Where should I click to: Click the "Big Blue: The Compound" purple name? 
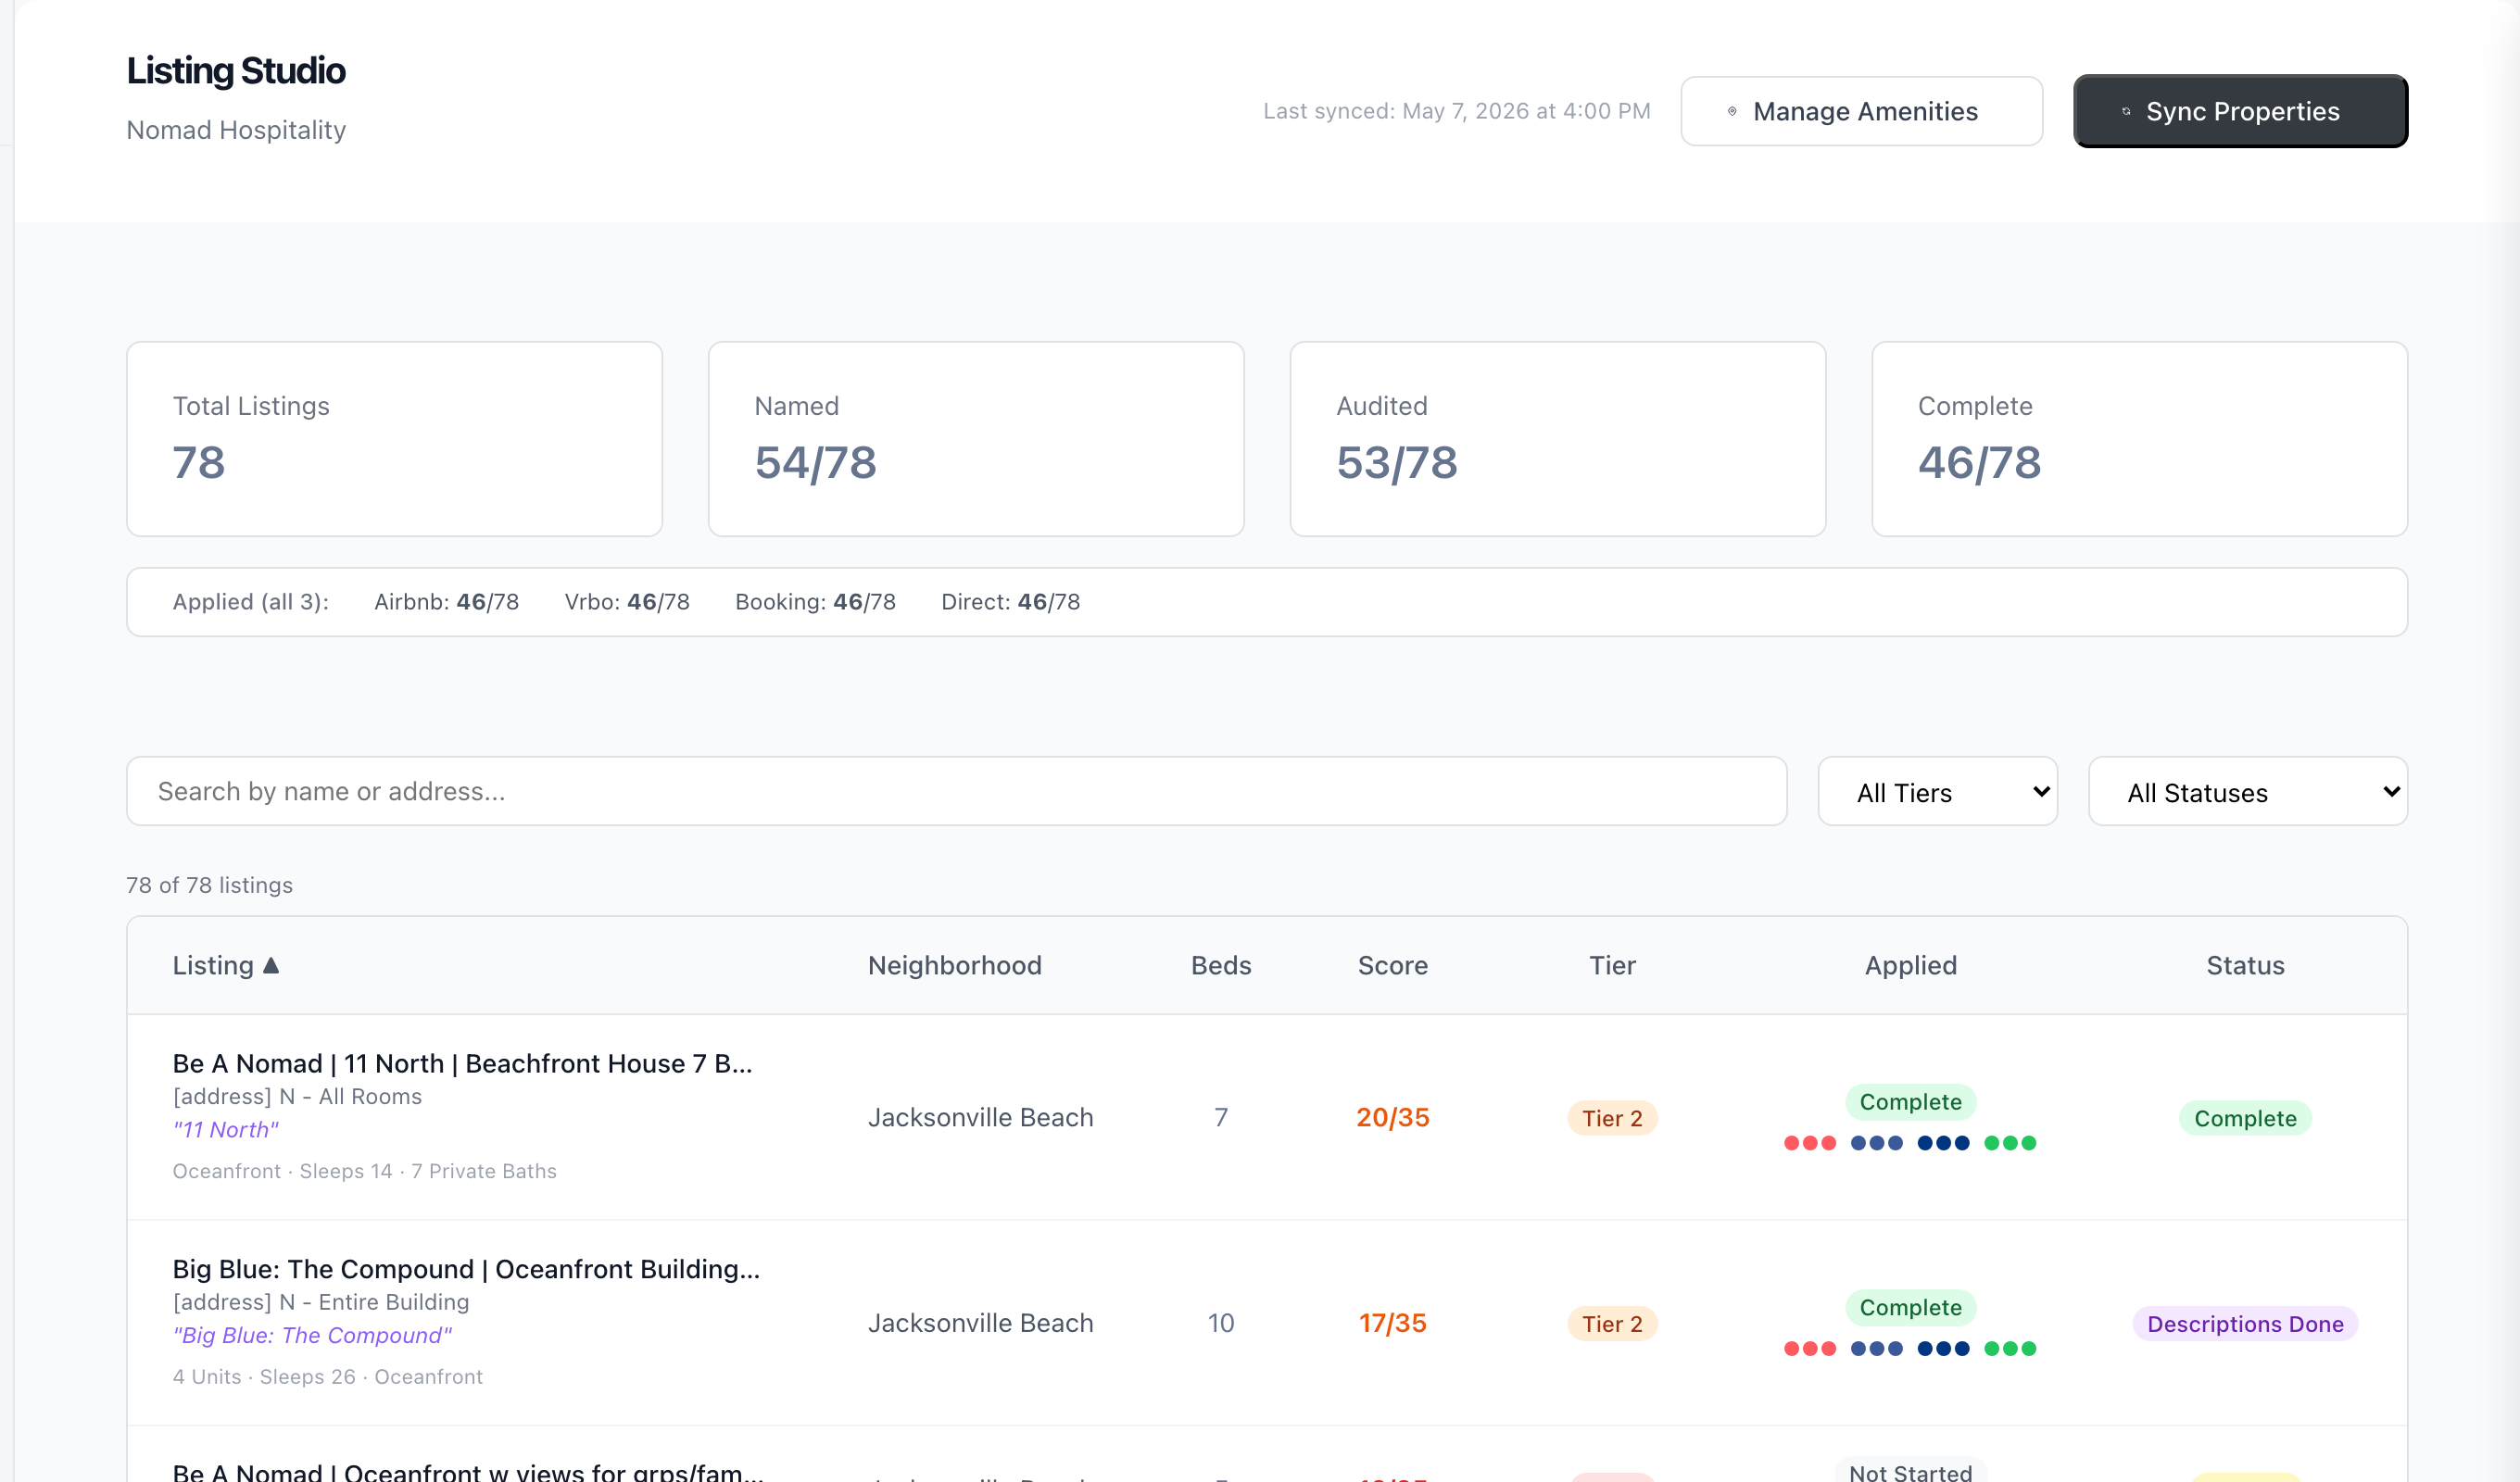point(312,1335)
